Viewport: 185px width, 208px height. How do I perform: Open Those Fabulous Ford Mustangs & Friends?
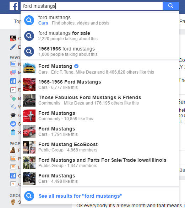(x=100, y=100)
